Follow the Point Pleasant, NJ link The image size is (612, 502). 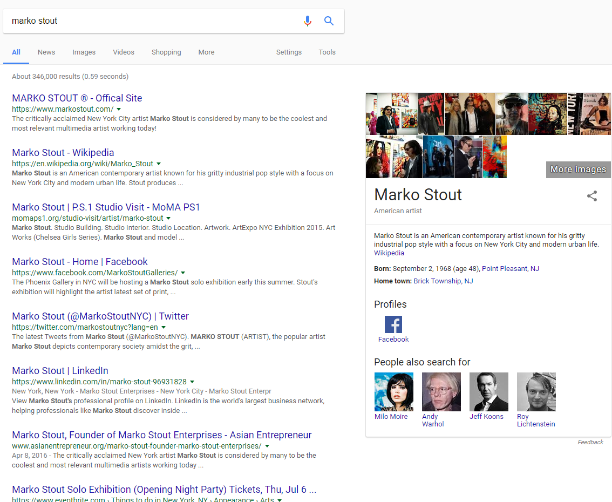coord(511,269)
